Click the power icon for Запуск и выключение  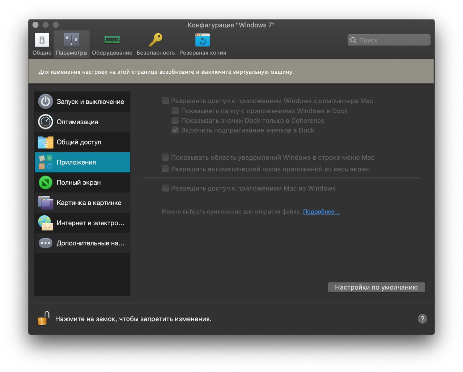tap(46, 101)
